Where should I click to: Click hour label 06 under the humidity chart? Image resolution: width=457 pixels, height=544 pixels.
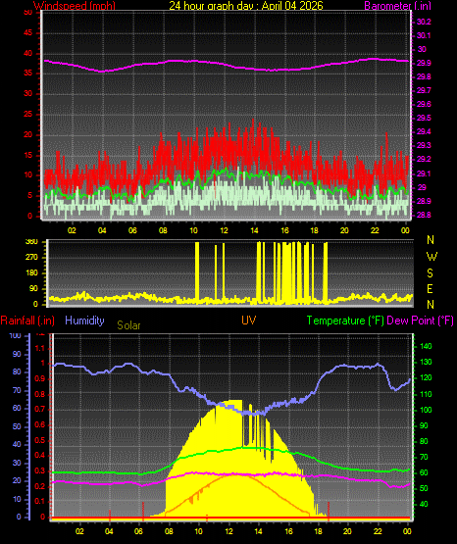(x=139, y=531)
